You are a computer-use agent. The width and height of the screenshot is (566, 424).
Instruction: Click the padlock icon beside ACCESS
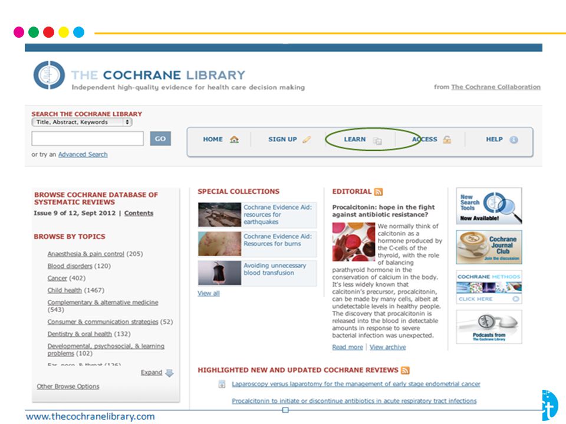(x=447, y=140)
